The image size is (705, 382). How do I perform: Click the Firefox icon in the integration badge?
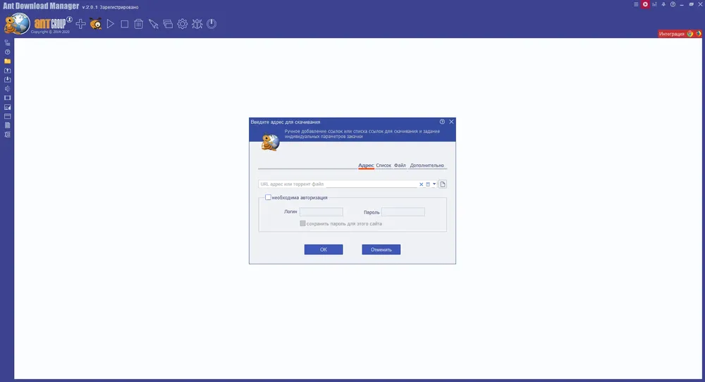[698, 34]
